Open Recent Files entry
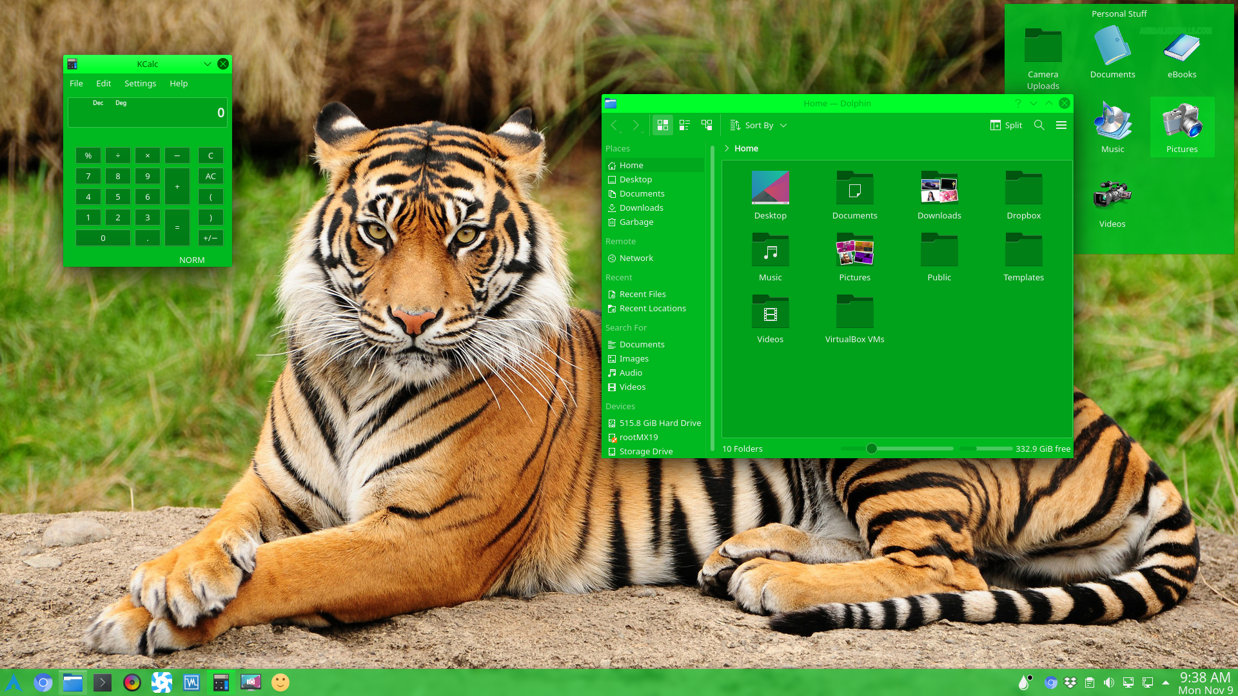 pos(654,295)
